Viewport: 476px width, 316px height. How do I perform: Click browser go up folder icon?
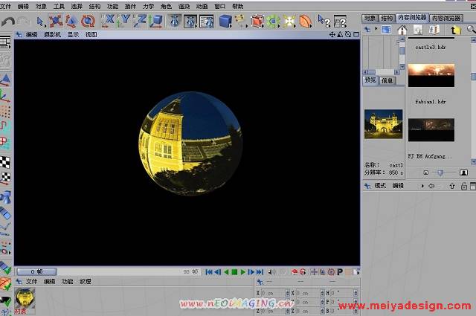click(x=454, y=30)
